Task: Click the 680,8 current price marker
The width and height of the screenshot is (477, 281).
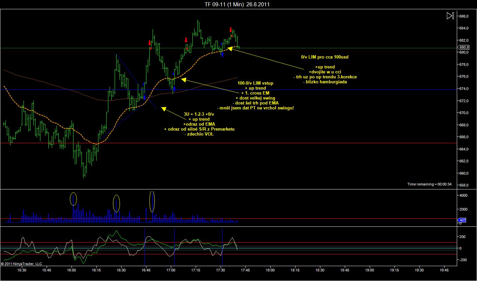Action: tap(464, 48)
